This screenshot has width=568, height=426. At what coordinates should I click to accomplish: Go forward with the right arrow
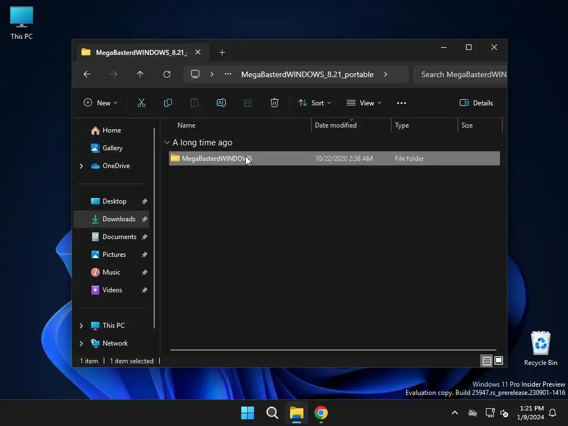point(113,74)
